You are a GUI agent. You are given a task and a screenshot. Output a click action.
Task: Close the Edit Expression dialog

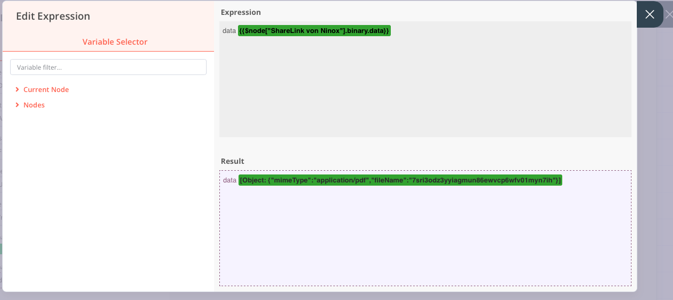[x=650, y=14]
